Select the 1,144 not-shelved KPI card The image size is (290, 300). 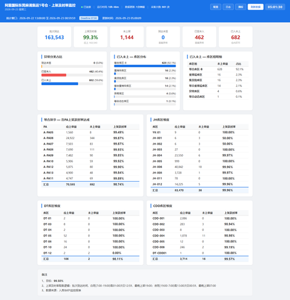[x=127, y=37]
